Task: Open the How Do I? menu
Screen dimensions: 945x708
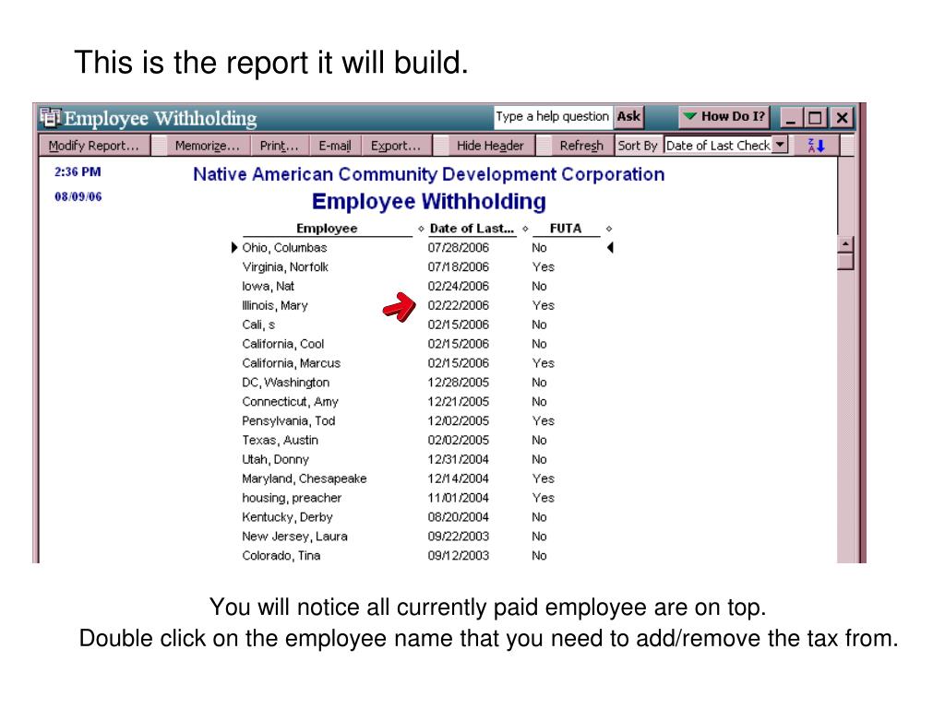Action: point(724,116)
